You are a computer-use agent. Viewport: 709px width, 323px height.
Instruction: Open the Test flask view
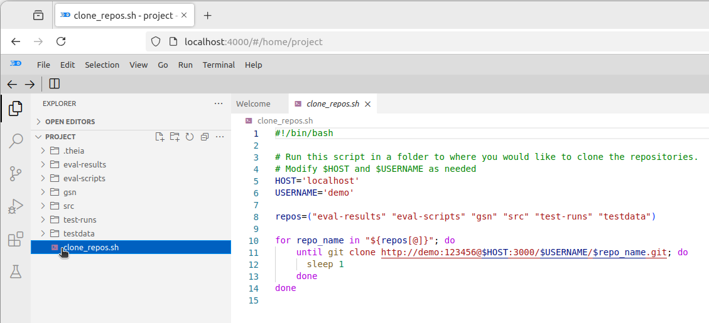(15, 272)
